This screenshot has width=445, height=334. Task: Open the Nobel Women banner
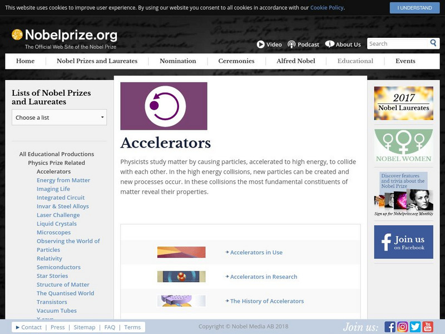pos(404,146)
